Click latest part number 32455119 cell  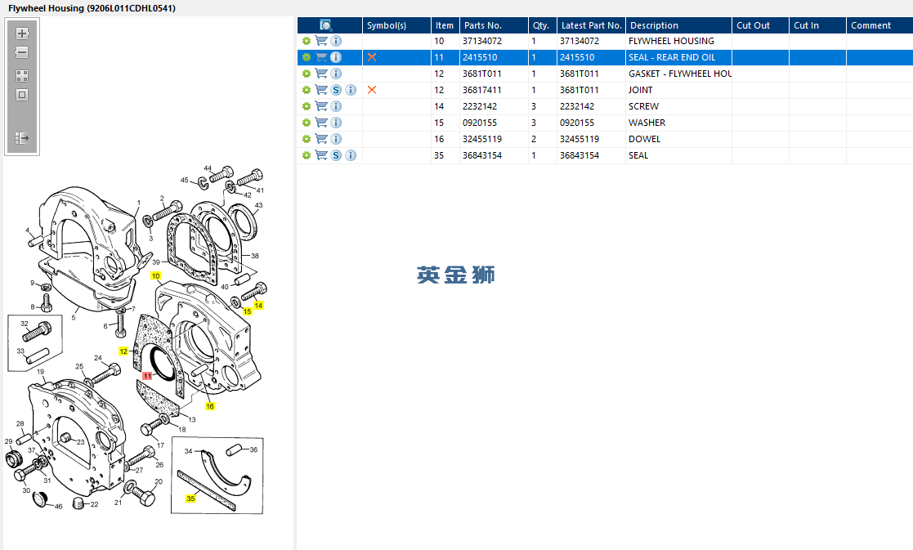[x=591, y=138]
